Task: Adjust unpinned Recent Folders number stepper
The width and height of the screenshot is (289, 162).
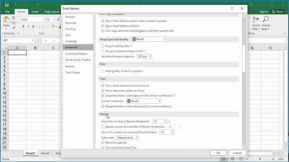Action: (172, 132)
